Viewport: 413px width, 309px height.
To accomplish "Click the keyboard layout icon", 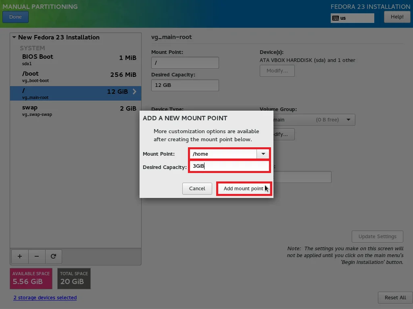I will [335, 18].
